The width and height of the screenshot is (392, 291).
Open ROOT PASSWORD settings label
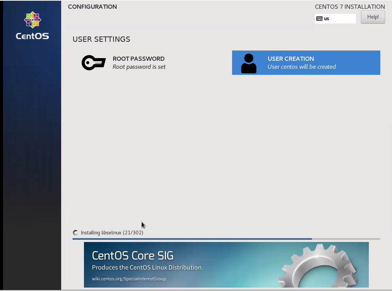pyautogui.click(x=139, y=59)
